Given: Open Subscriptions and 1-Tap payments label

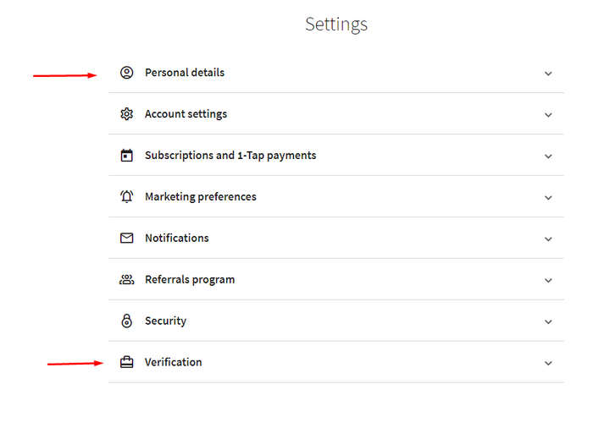Looking at the screenshot, I should 230,156.
